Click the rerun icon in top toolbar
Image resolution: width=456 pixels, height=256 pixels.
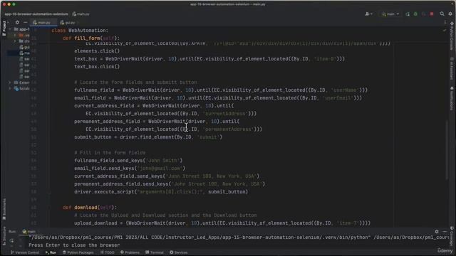click(408, 14)
